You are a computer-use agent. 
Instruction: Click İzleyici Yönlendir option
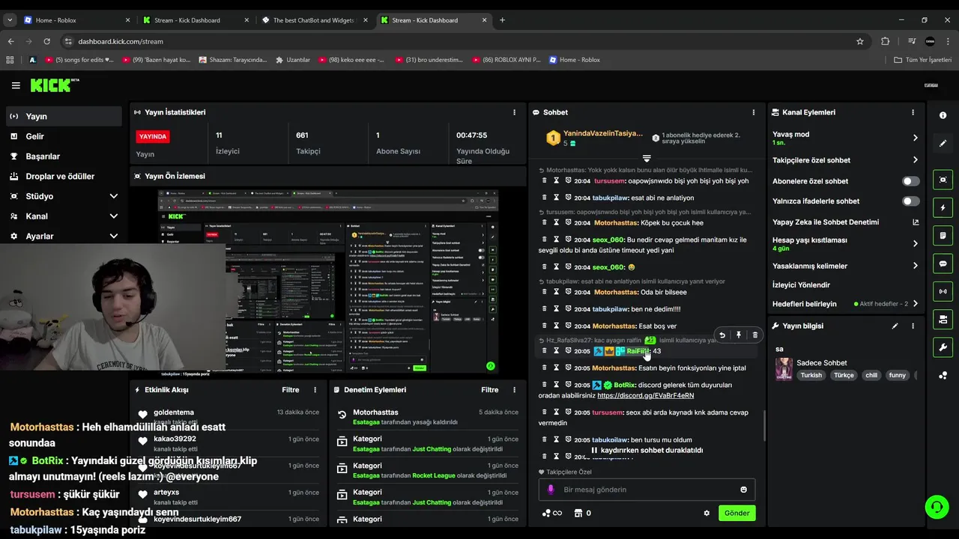(x=801, y=285)
